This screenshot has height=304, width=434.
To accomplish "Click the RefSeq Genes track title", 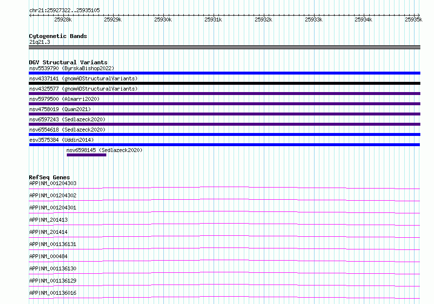I will pyautogui.click(x=49, y=177).
